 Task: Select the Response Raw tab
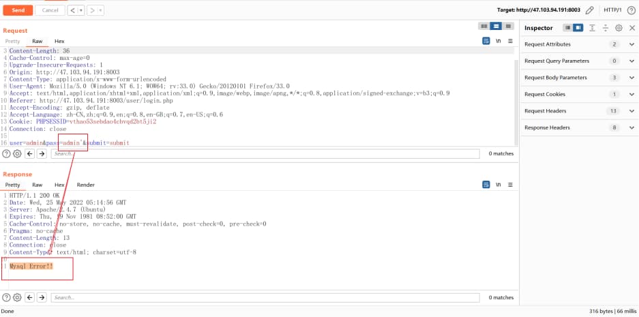(37, 185)
